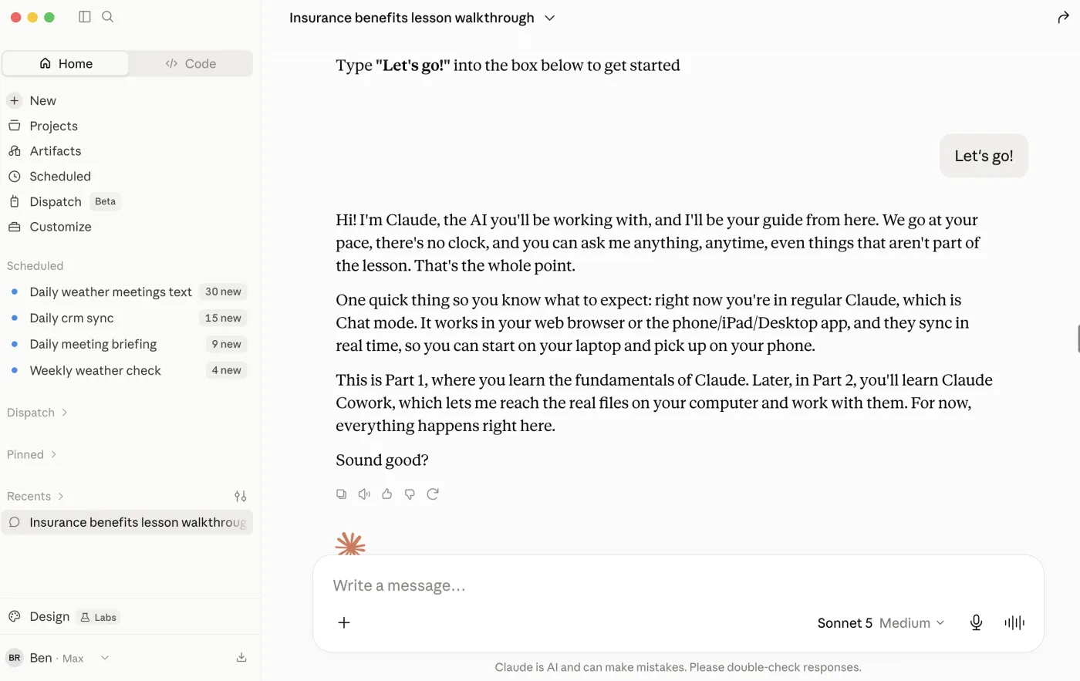Click the share arrow icon
1080x681 pixels.
(1063, 18)
